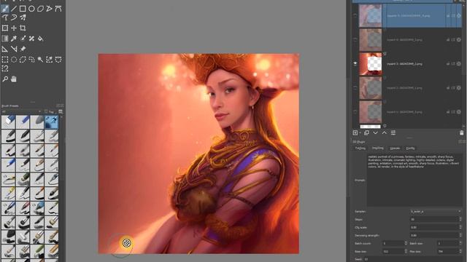Select the Ellipse shape tool
The width and height of the screenshot is (467, 262).
pyautogui.click(x=31, y=9)
